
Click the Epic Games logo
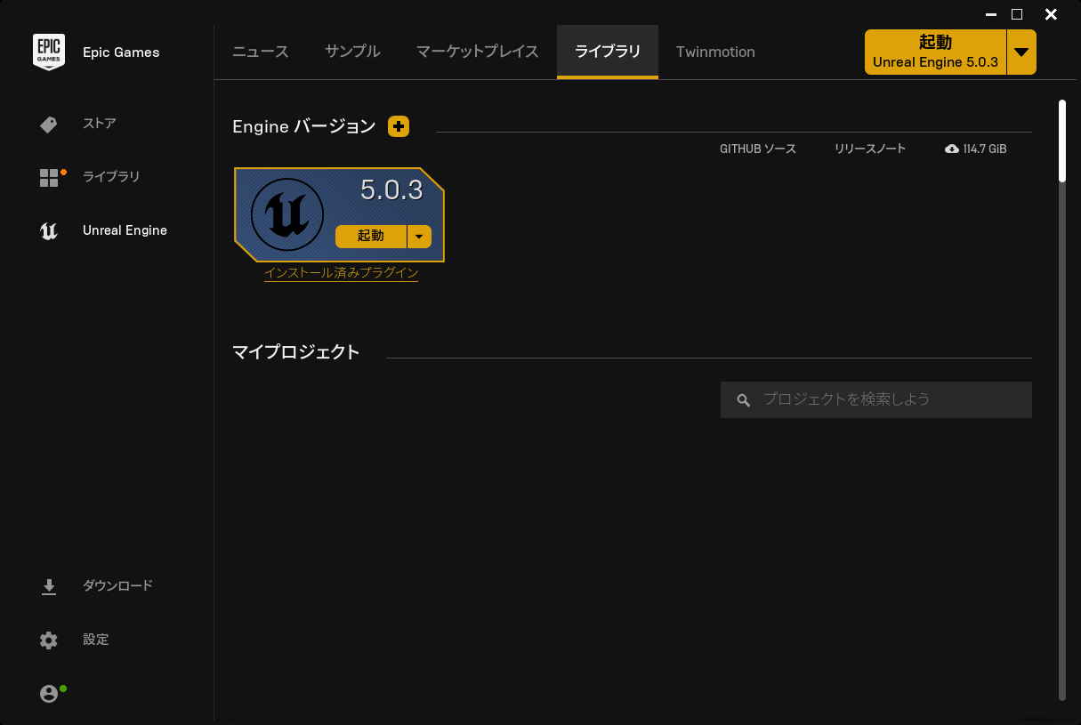tap(48, 52)
